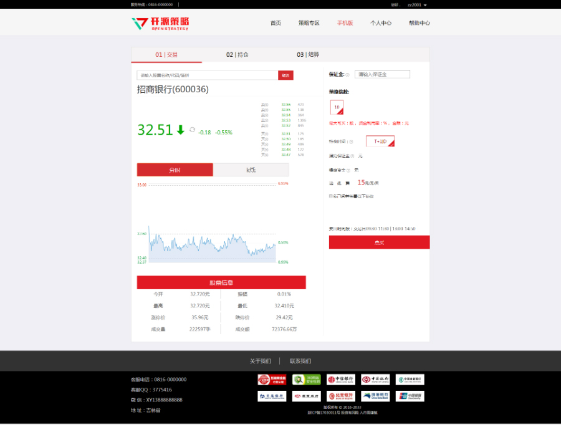The image size is (561, 427).
Task: Select the 10x strategy multiplier option
Action: (x=337, y=107)
